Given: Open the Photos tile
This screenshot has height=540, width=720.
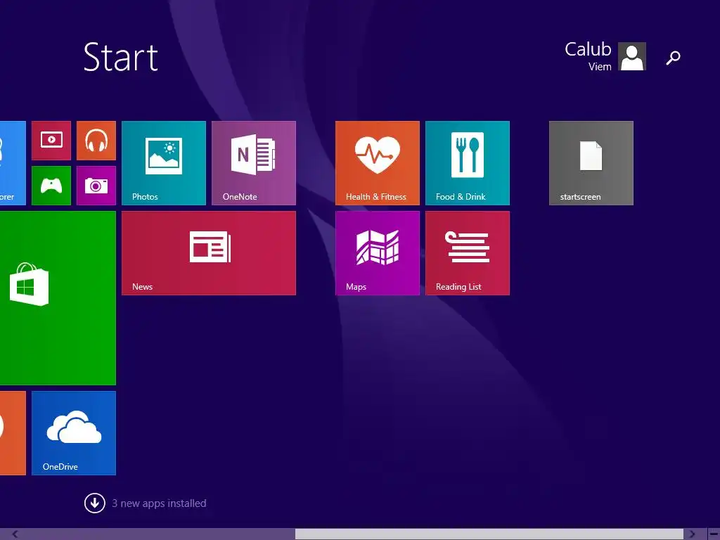Looking at the screenshot, I should tap(163, 163).
